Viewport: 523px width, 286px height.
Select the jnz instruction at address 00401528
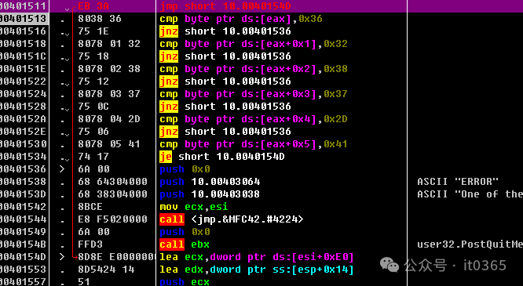[225, 107]
